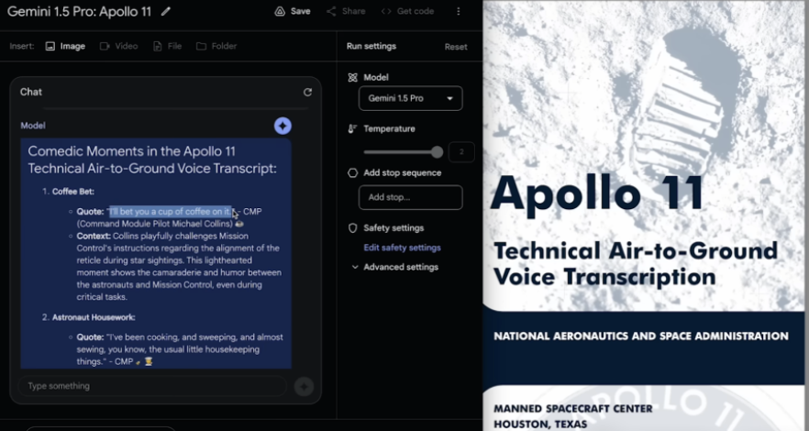Open the three-dot more options menu
This screenshot has height=431, width=809.
459,11
